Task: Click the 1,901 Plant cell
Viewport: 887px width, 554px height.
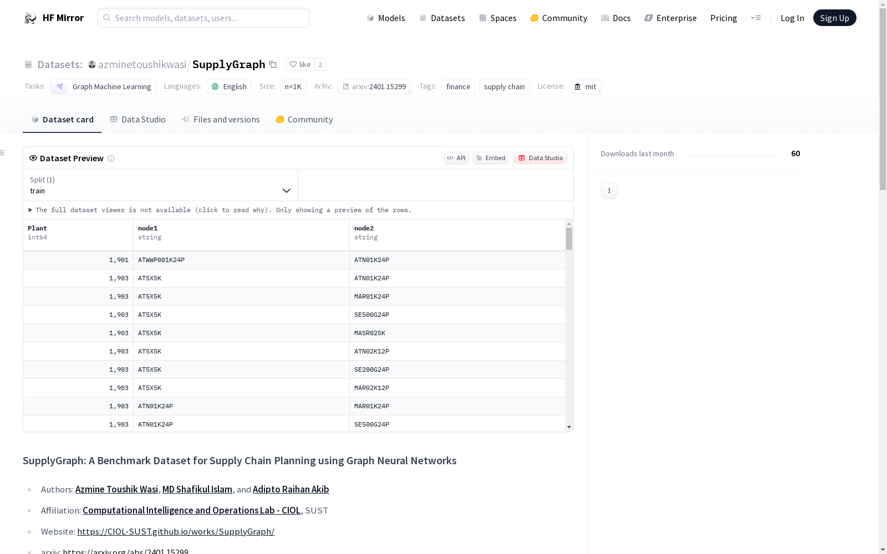Action: (78, 260)
